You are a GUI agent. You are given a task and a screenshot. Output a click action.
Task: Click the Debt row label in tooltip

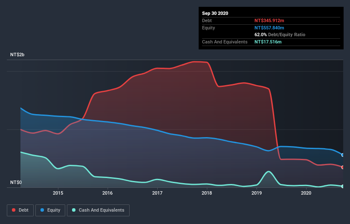[207, 20]
